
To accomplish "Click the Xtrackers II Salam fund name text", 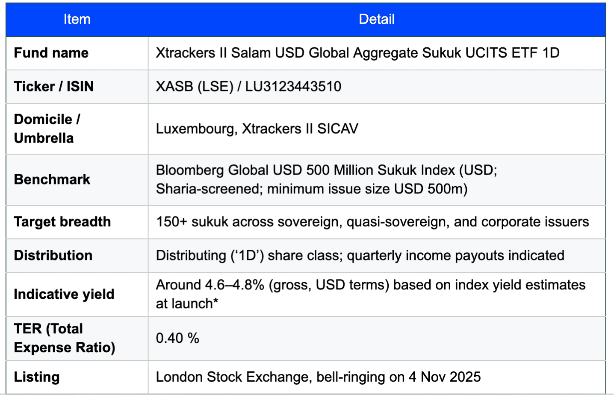I will pos(357,53).
